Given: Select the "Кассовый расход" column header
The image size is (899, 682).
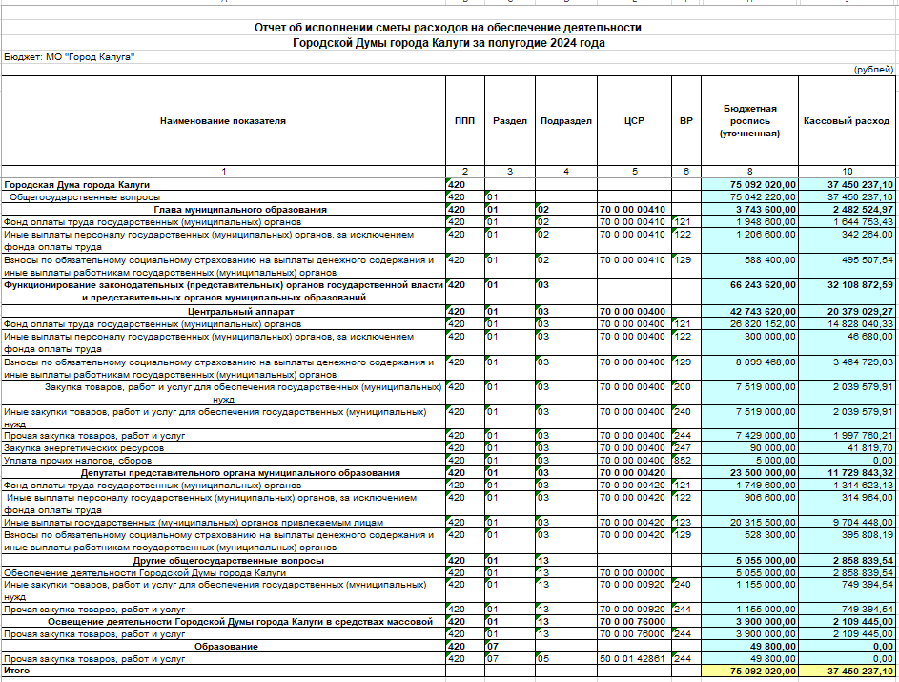Looking at the screenshot, I should pyautogui.click(x=848, y=121).
